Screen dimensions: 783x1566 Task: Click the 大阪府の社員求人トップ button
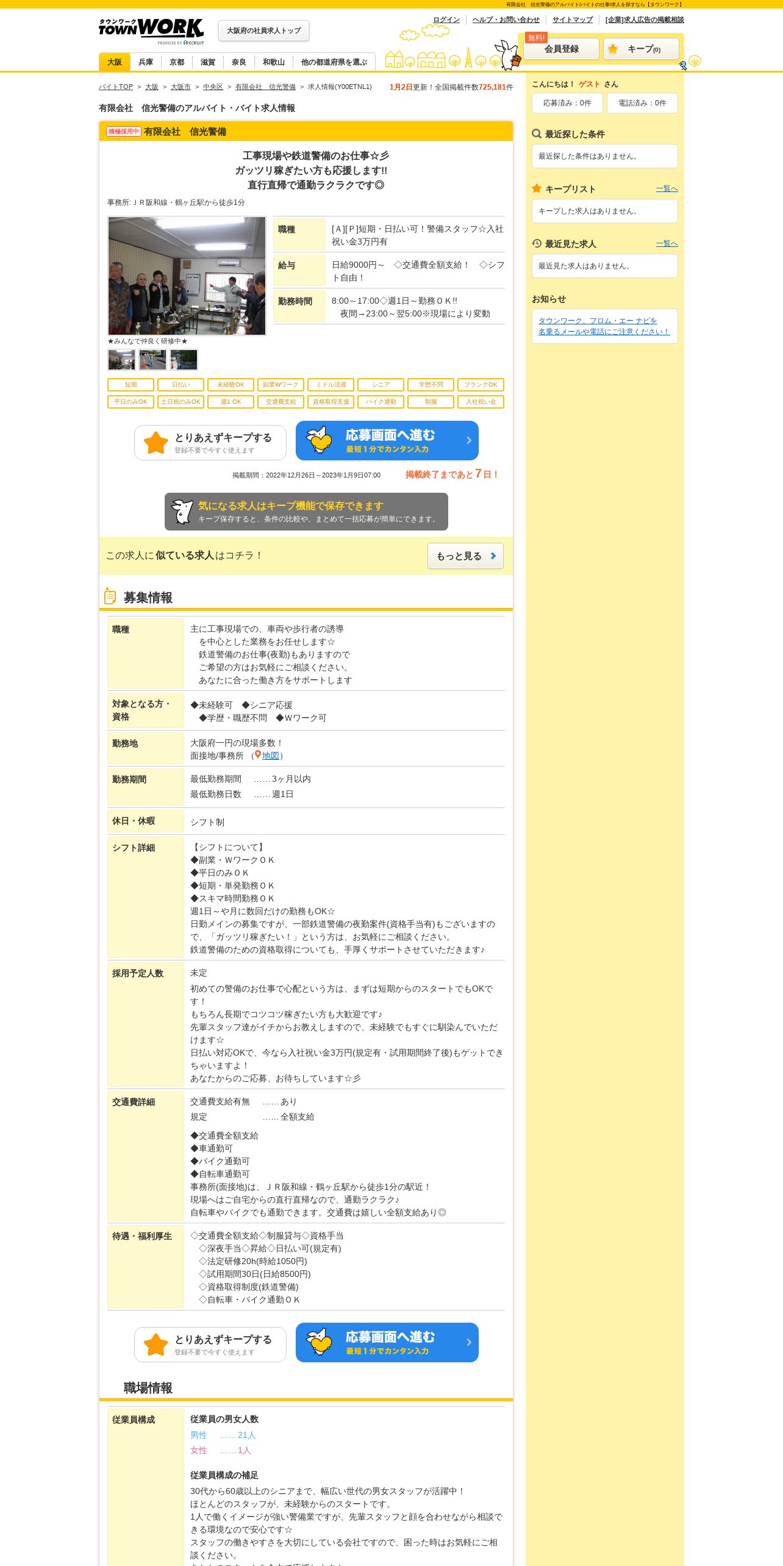coord(263,30)
